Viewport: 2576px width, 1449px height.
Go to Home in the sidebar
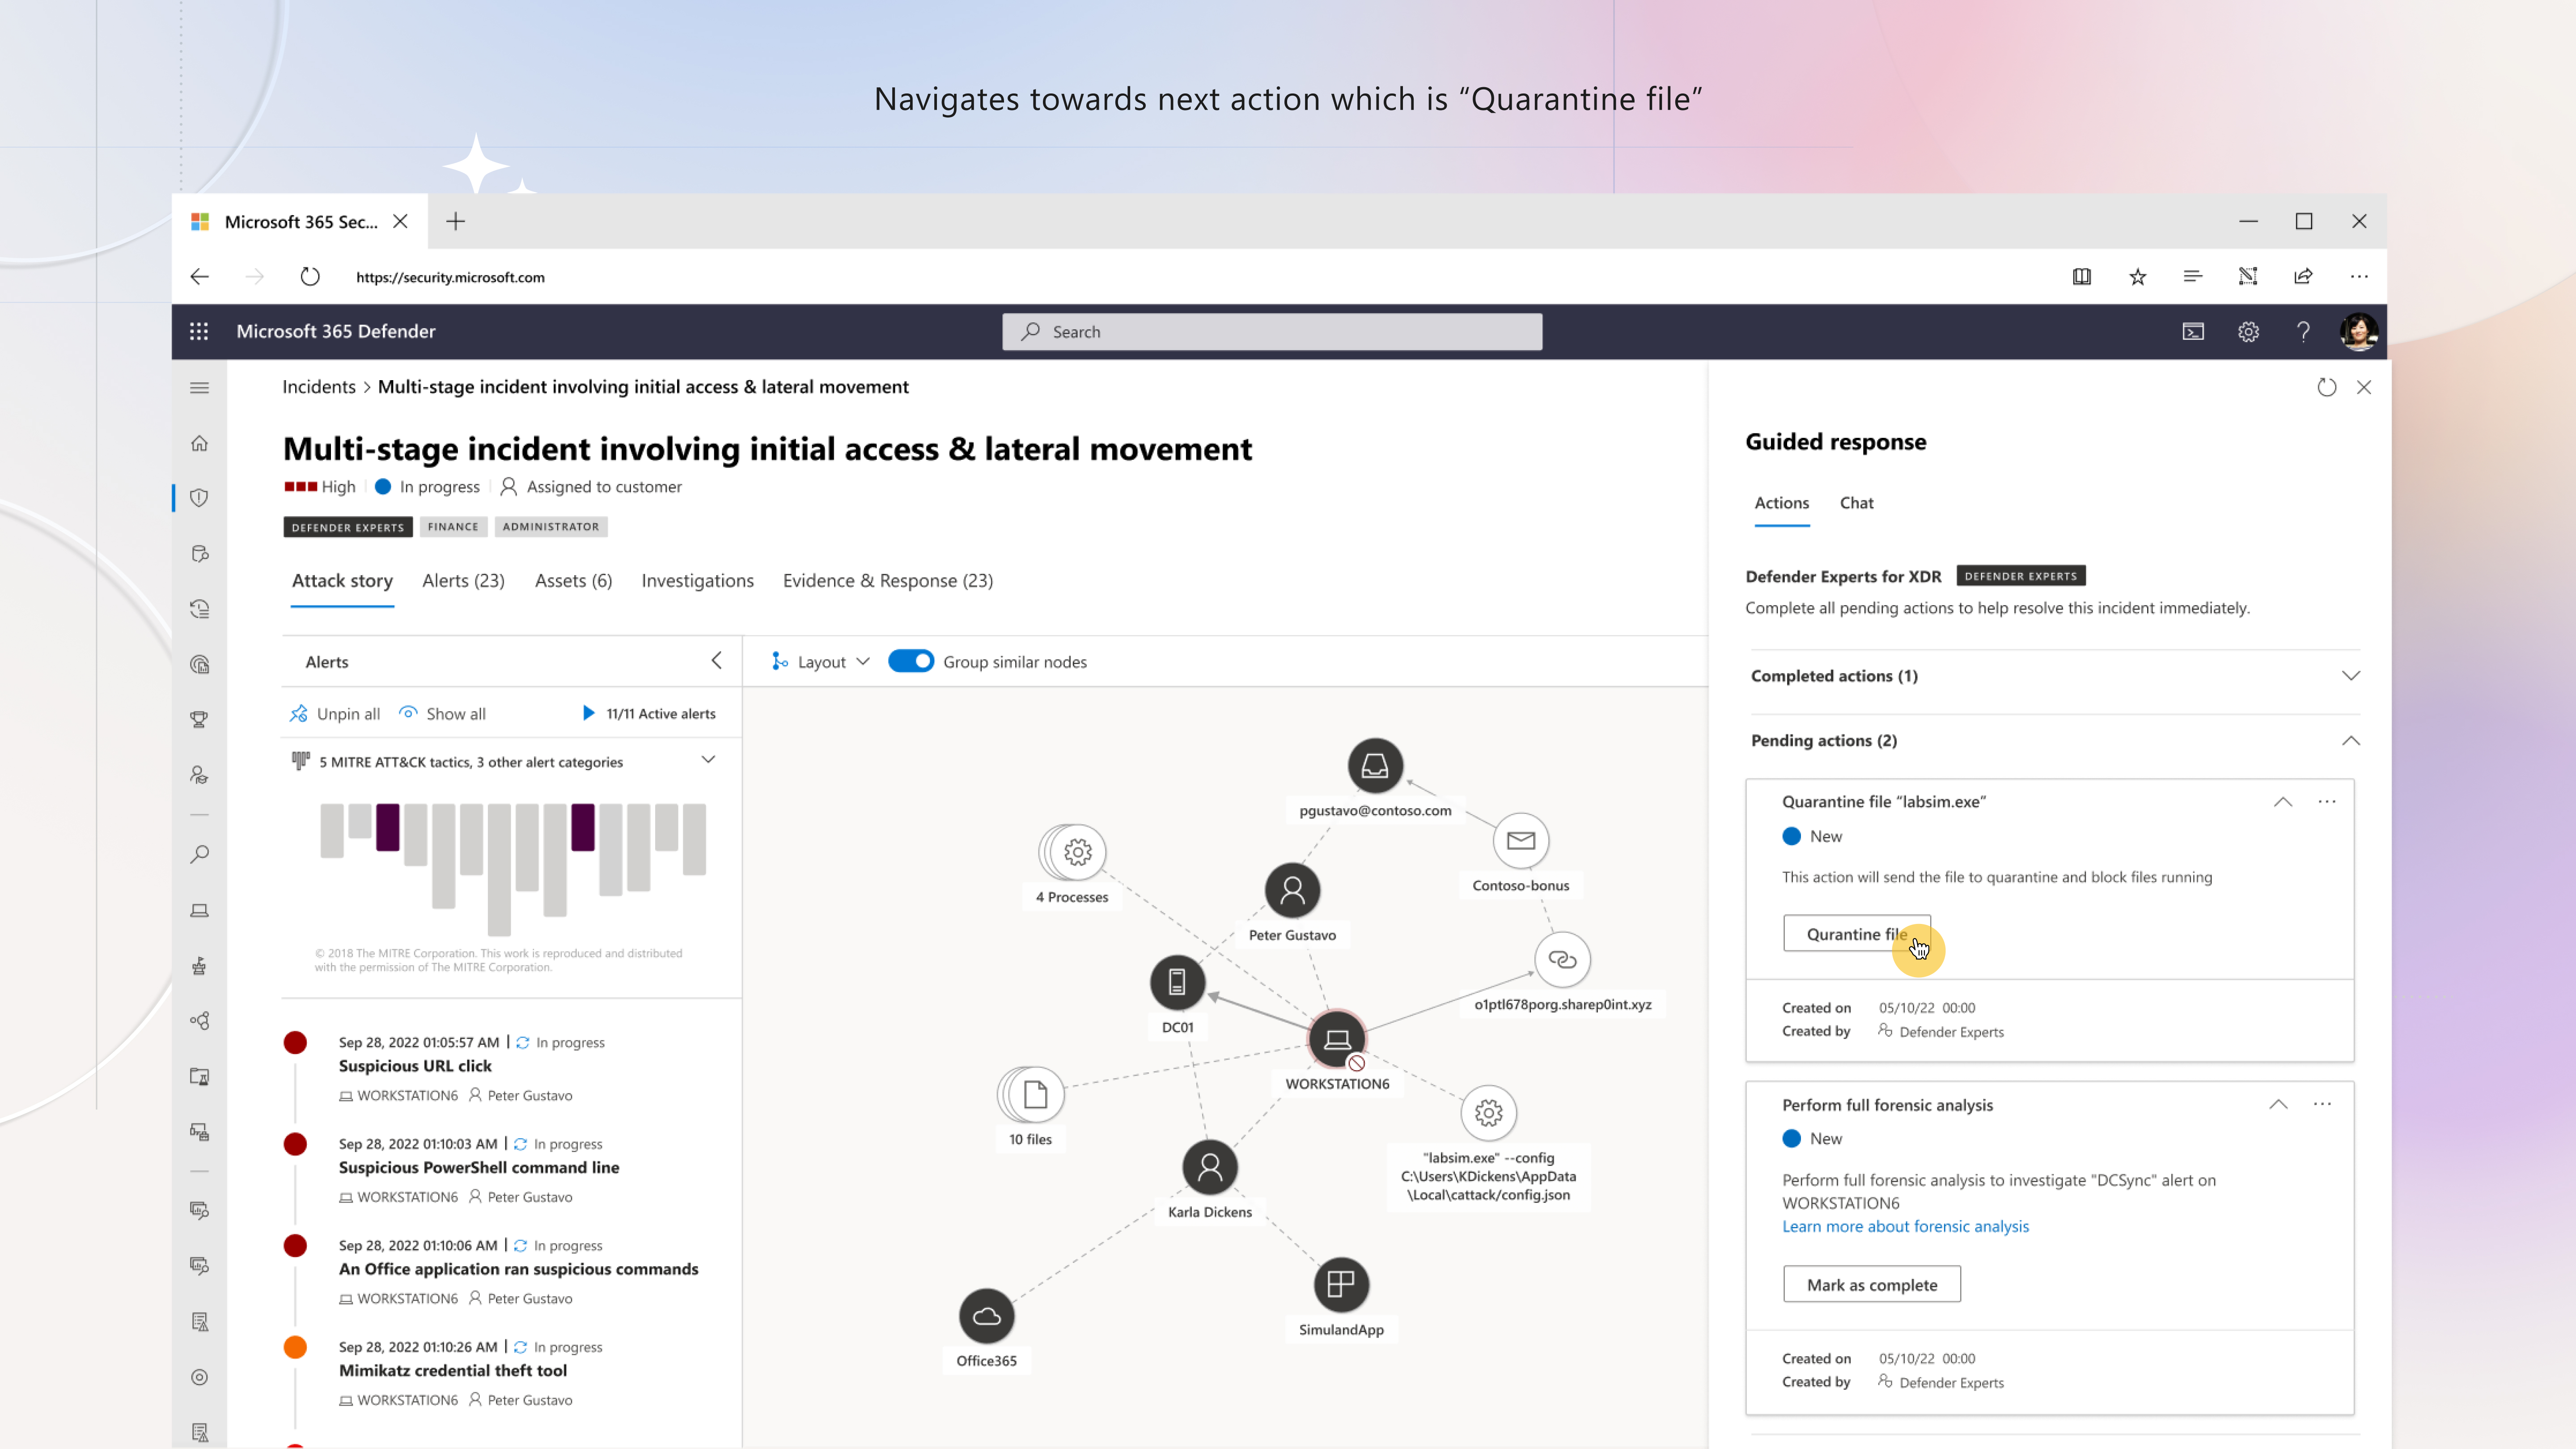click(199, 443)
